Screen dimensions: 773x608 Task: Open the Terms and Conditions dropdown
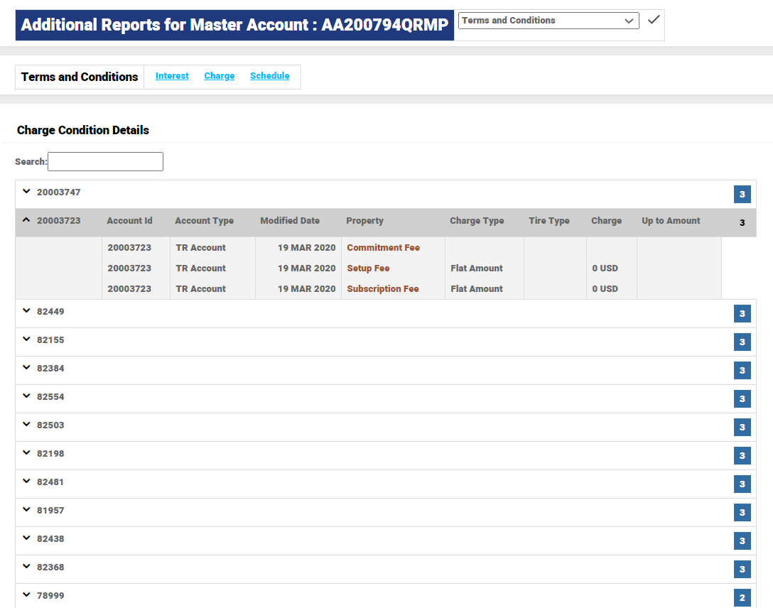tap(548, 21)
